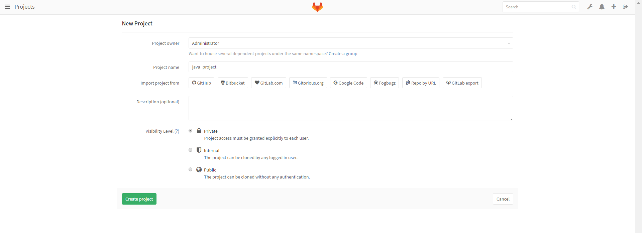Image resolution: width=642 pixels, height=233 pixels.
Task: Select Public visibility radio button
Action: (191, 169)
